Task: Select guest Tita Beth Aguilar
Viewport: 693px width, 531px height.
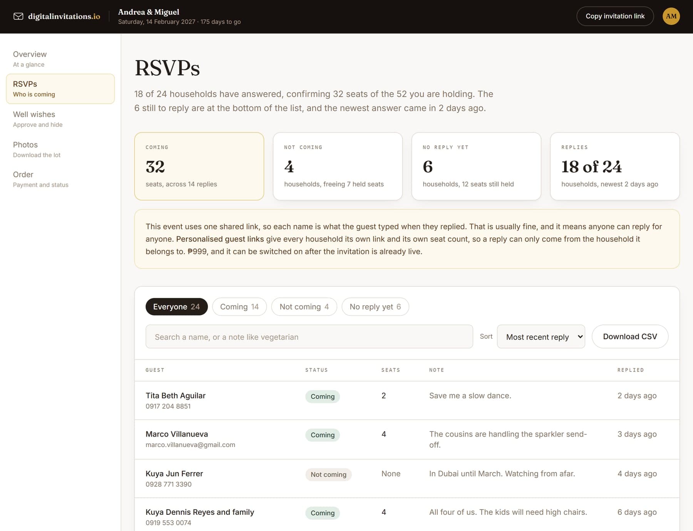Action: click(x=176, y=395)
